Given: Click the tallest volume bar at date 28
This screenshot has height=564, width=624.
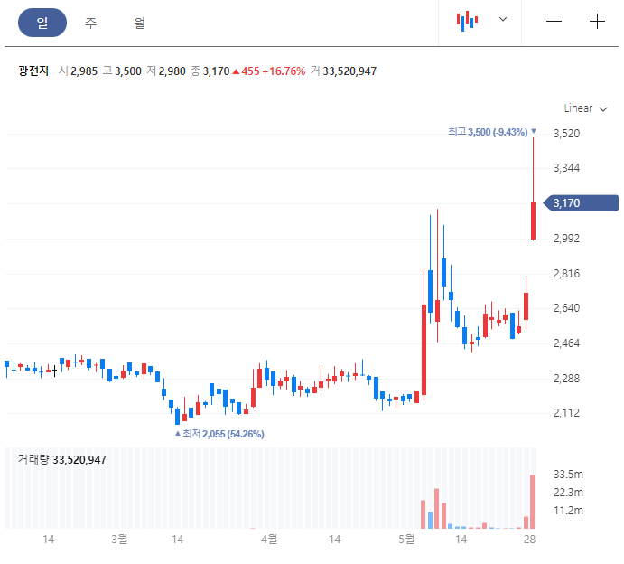Looking at the screenshot, I should point(532,502).
